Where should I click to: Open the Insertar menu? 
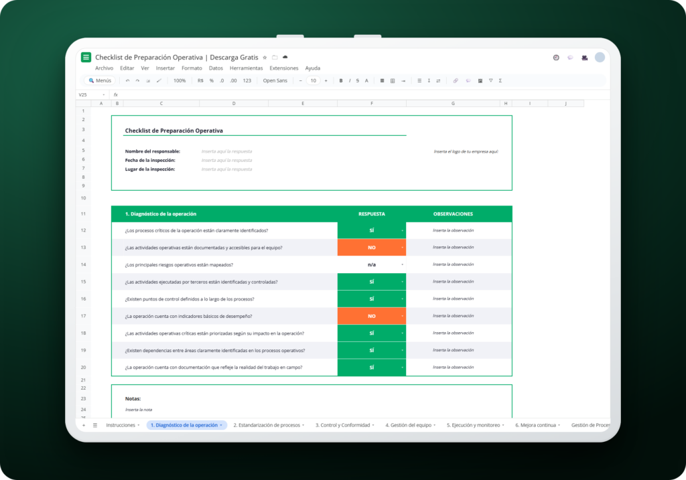[165, 68]
